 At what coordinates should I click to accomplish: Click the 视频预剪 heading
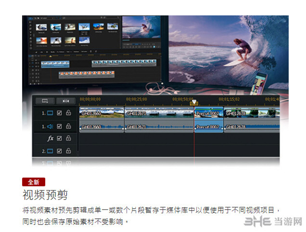[x=45, y=195]
